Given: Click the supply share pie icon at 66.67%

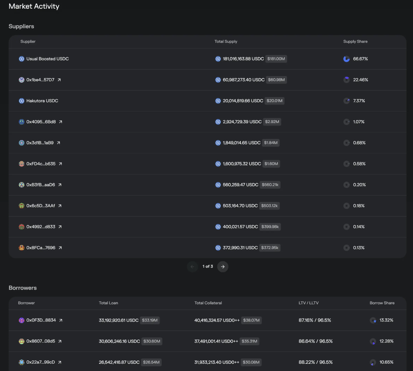Looking at the screenshot, I should coord(347,59).
